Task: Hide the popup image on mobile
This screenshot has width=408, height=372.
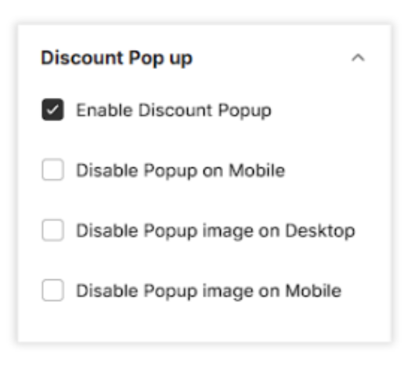Action: point(52,290)
